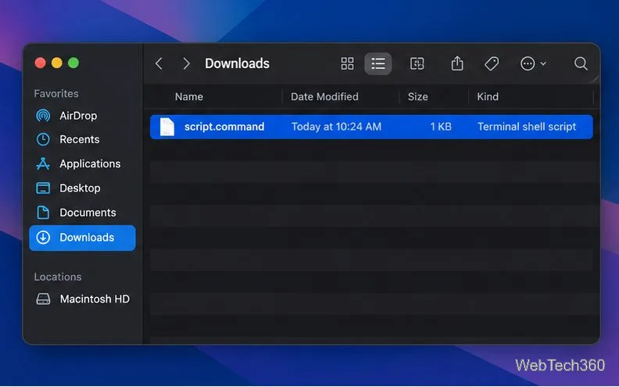Switch to icon grid view
The height and width of the screenshot is (387, 619).
click(347, 63)
